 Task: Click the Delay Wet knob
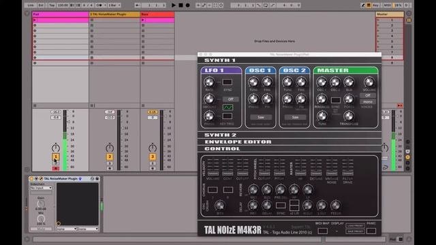253,206
